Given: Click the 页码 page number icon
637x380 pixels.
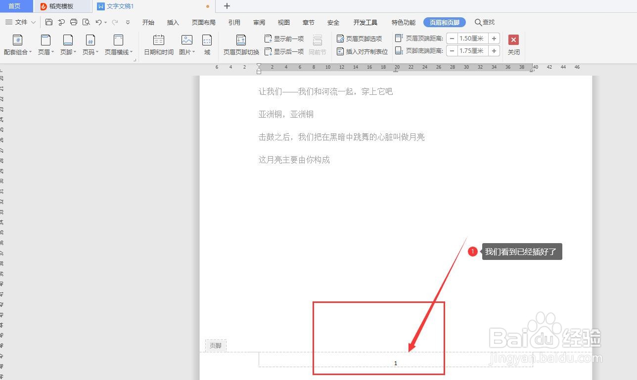Looking at the screenshot, I should pos(90,40).
